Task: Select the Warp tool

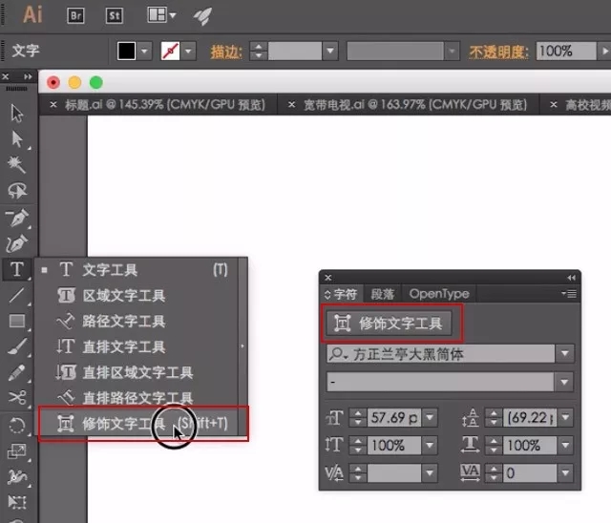Action: click(x=17, y=476)
